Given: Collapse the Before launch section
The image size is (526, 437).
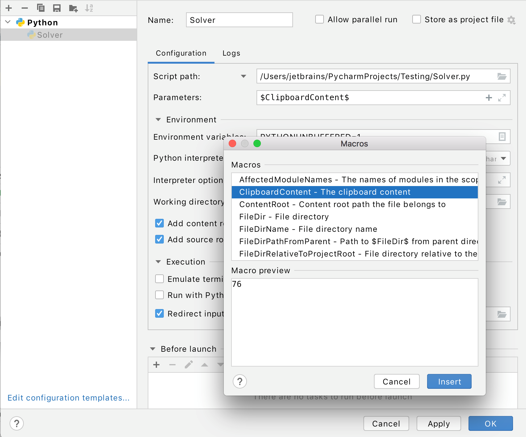Looking at the screenshot, I should (152, 349).
